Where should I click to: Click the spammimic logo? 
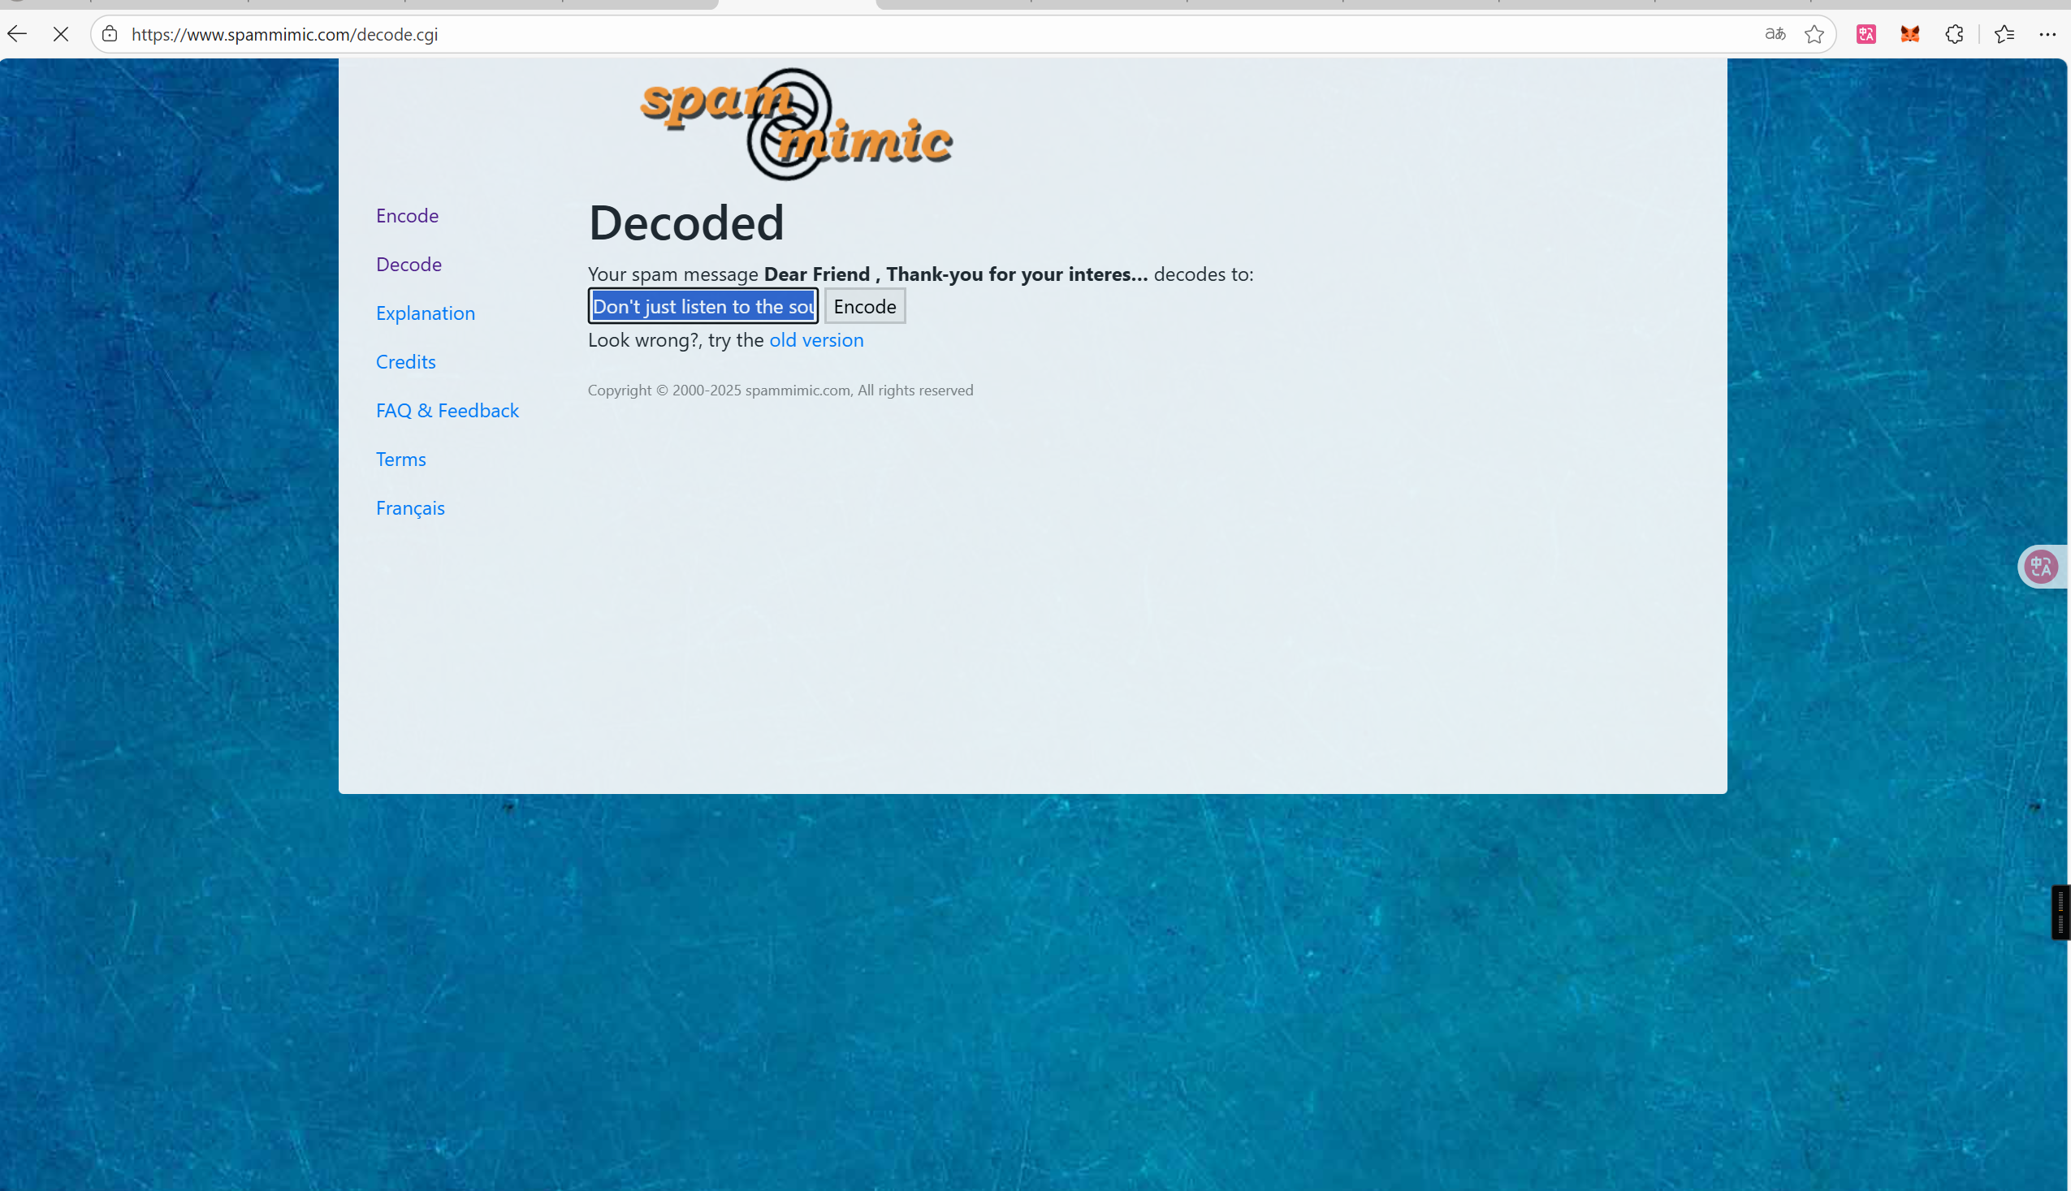pyautogui.click(x=795, y=123)
